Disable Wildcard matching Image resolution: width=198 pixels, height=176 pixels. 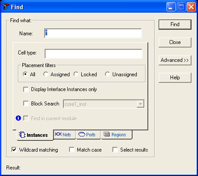[14, 149]
